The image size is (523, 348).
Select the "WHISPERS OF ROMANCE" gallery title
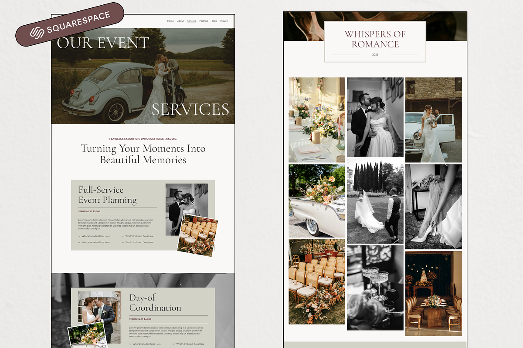point(375,39)
